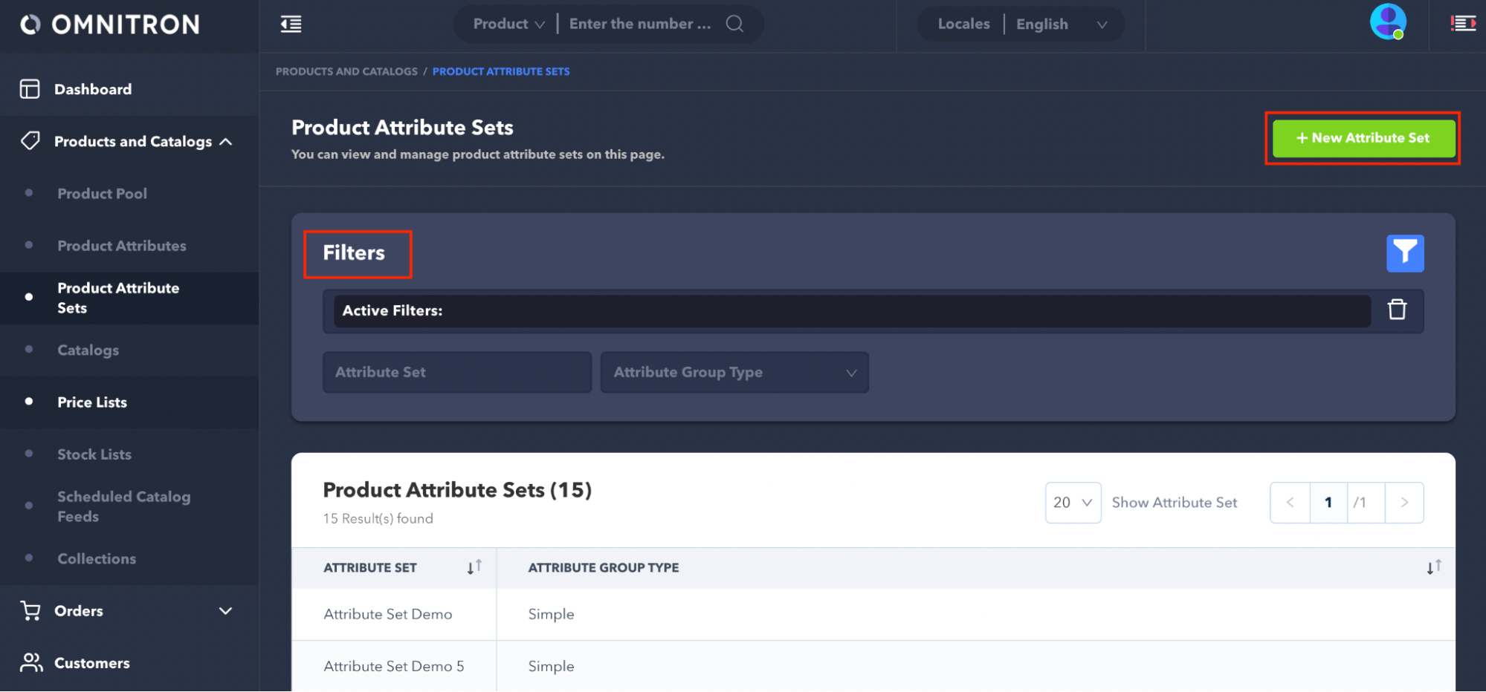Open the Attribute Group Type dropdown
1486x692 pixels.
coord(734,373)
